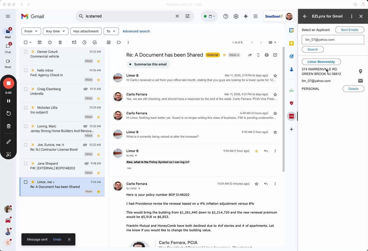Open more toolbar options three dots
Image resolution: width=368 pixels, height=251 pixels.
tap(128, 43)
